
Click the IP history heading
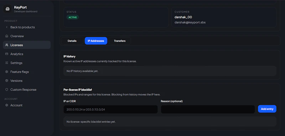pos(69,56)
